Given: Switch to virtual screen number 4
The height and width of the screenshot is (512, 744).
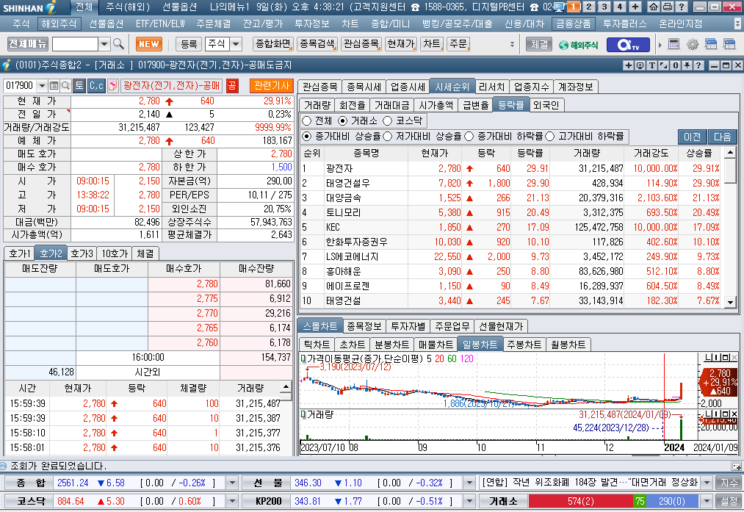Looking at the screenshot, I should 619,7.
